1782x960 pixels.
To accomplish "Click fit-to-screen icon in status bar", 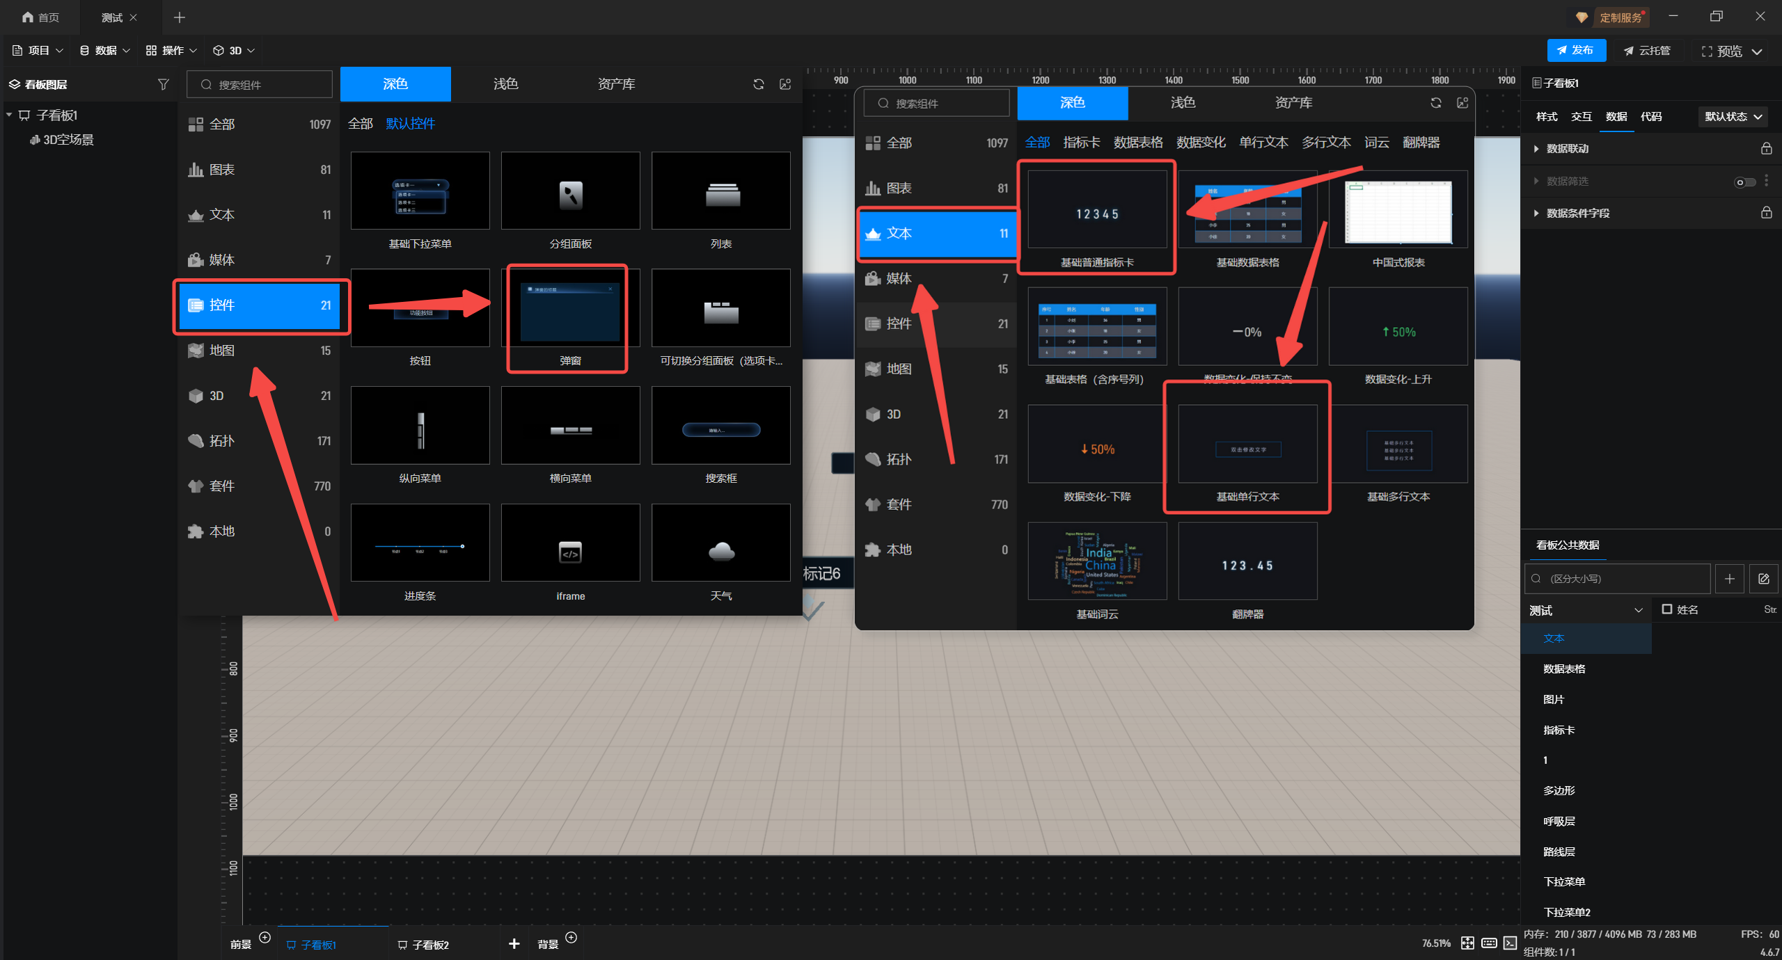I will click(1467, 943).
